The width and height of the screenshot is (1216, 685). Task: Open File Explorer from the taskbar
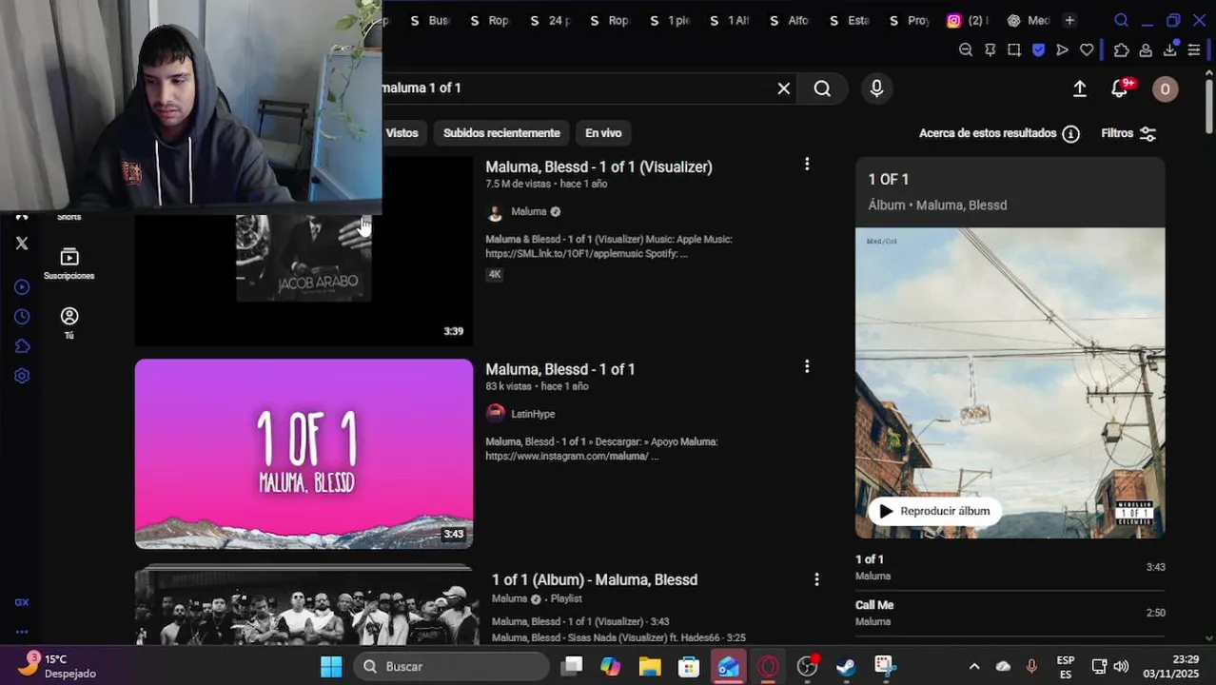(x=650, y=666)
